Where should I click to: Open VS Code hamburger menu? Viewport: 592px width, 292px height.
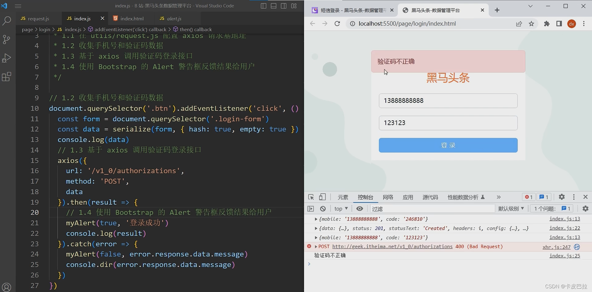(x=18, y=6)
